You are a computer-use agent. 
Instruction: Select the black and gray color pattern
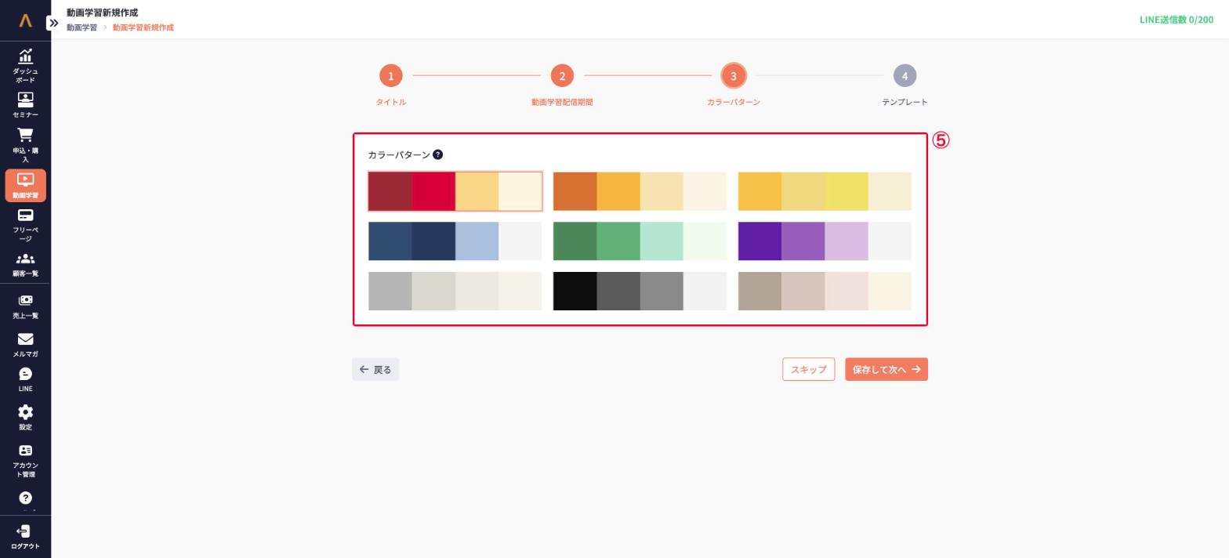pyautogui.click(x=640, y=291)
